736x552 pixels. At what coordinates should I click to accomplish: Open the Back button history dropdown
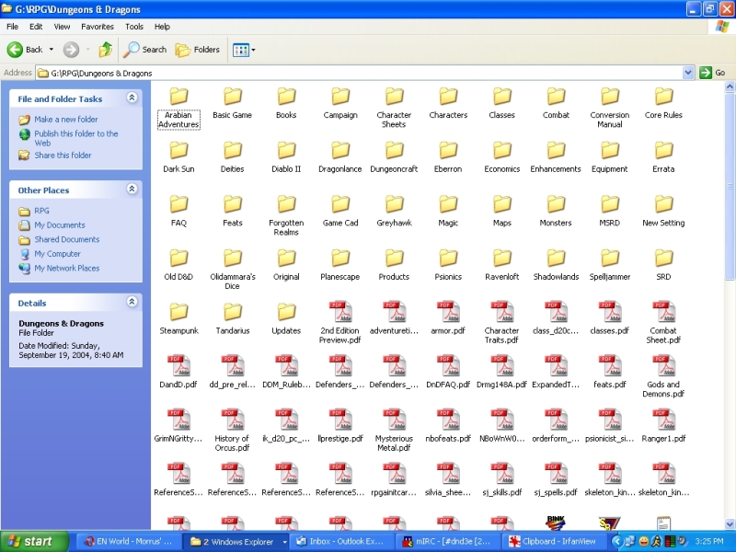52,50
